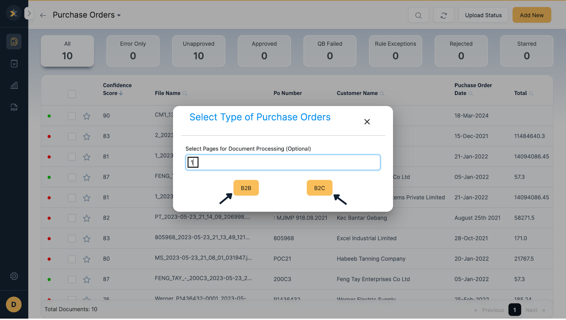Open file PT_2023-05-23_21_14_09_206998
The width and height of the screenshot is (566, 320).
[202, 217]
